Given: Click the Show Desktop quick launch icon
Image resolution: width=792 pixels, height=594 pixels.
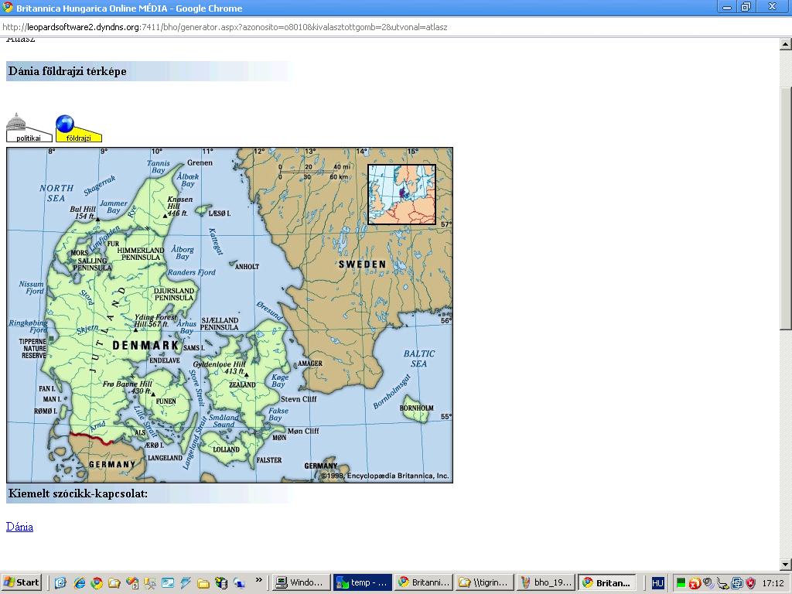Looking at the screenshot, I should point(60,583).
